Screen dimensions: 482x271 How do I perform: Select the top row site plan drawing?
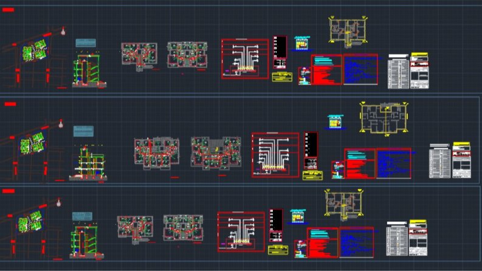click(35, 50)
